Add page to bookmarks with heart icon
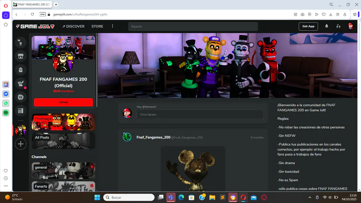The image size is (361, 203). coord(323,14)
